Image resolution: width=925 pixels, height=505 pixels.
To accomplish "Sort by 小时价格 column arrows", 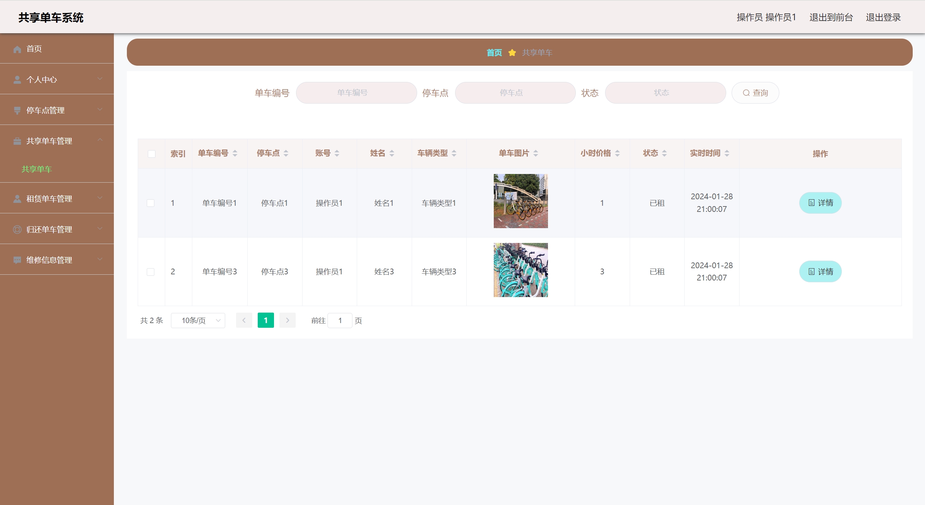I will [x=617, y=153].
